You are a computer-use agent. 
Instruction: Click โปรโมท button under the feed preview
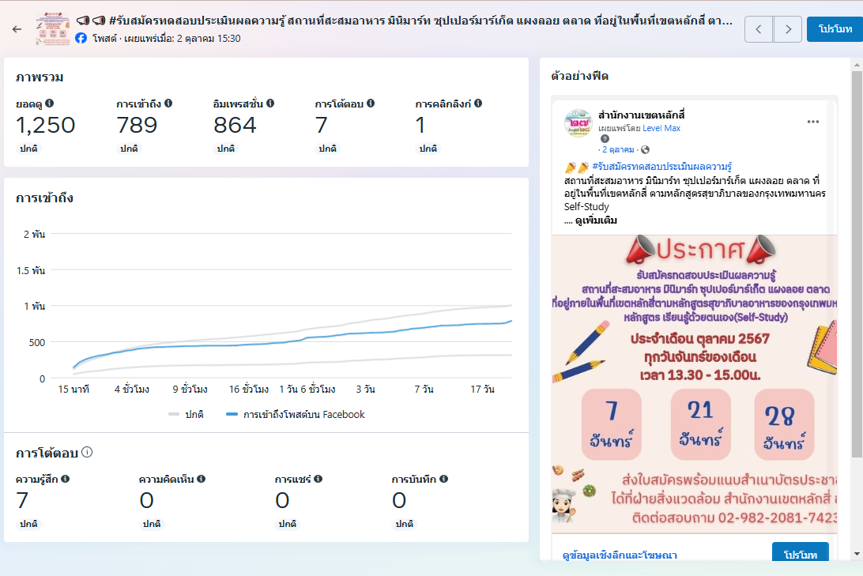[x=800, y=555]
